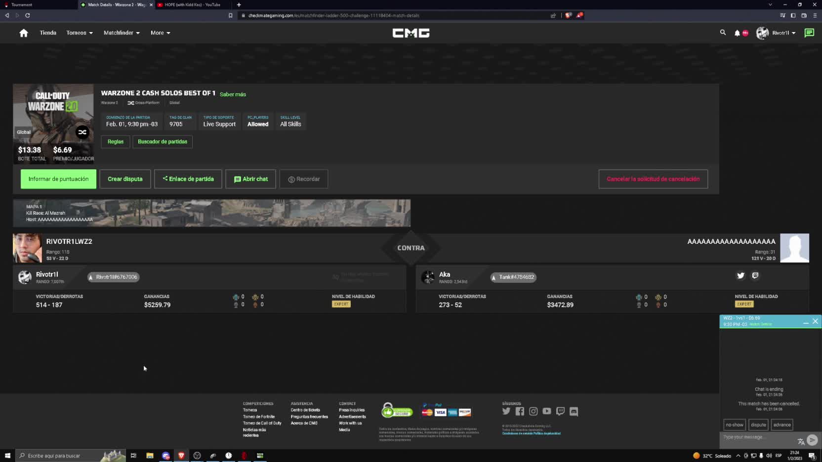
Task: Close the match chat window
Action: 815,321
